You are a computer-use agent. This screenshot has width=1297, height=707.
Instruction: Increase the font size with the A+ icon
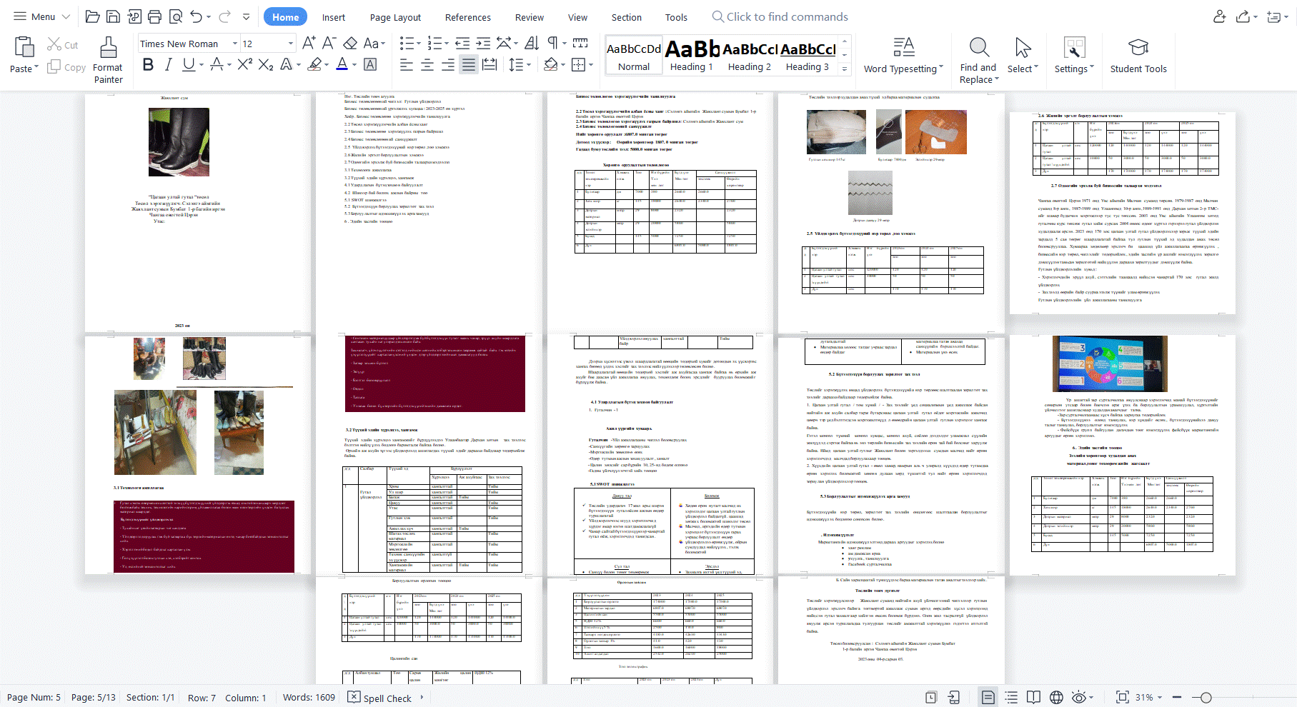coord(309,43)
